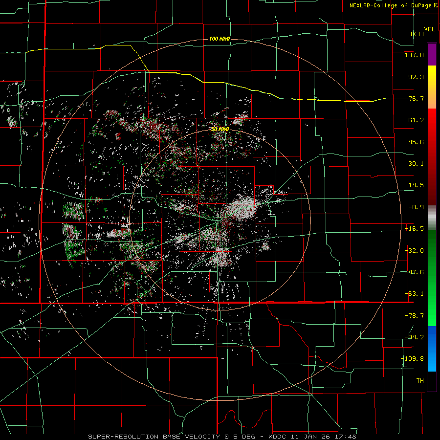Click the 50 NMI range ring label

(x=220, y=129)
